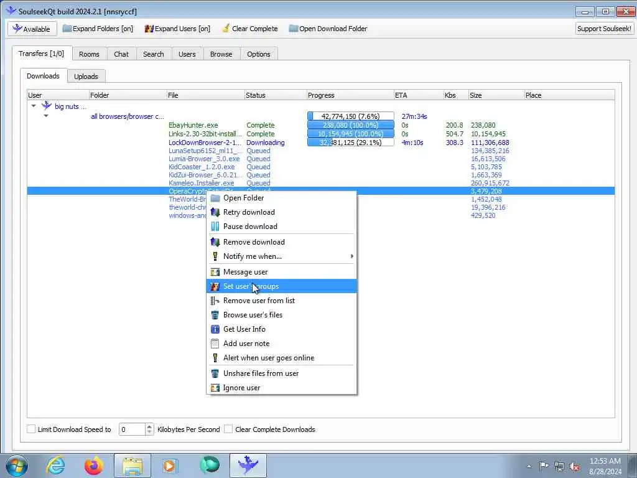Click the Pause download icon
Image resolution: width=637 pixels, height=478 pixels.
pyautogui.click(x=215, y=227)
